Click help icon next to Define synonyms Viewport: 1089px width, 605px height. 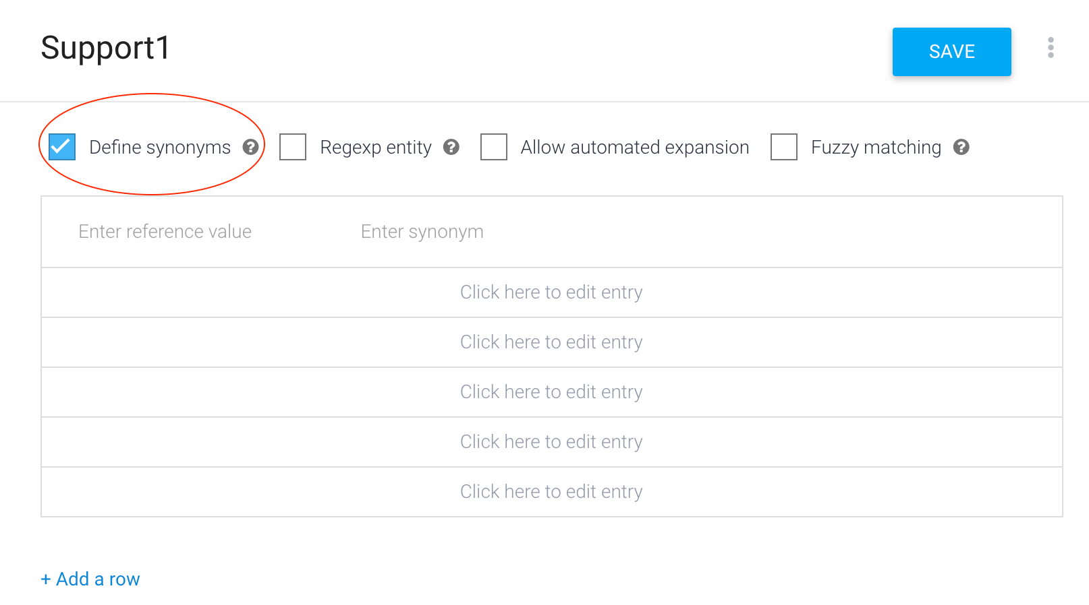coord(250,147)
